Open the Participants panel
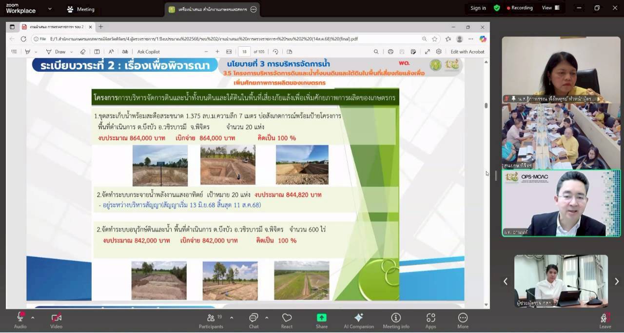 tap(211, 320)
